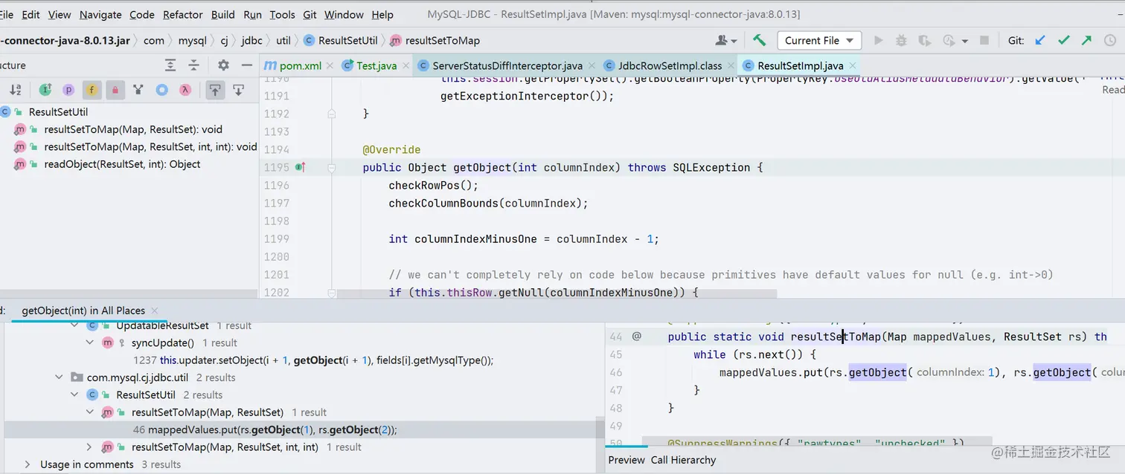Image resolution: width=1125 pixels, height=474 pixels.
Task: Open the profiler dropdown arrow
Action: [965, 41]
